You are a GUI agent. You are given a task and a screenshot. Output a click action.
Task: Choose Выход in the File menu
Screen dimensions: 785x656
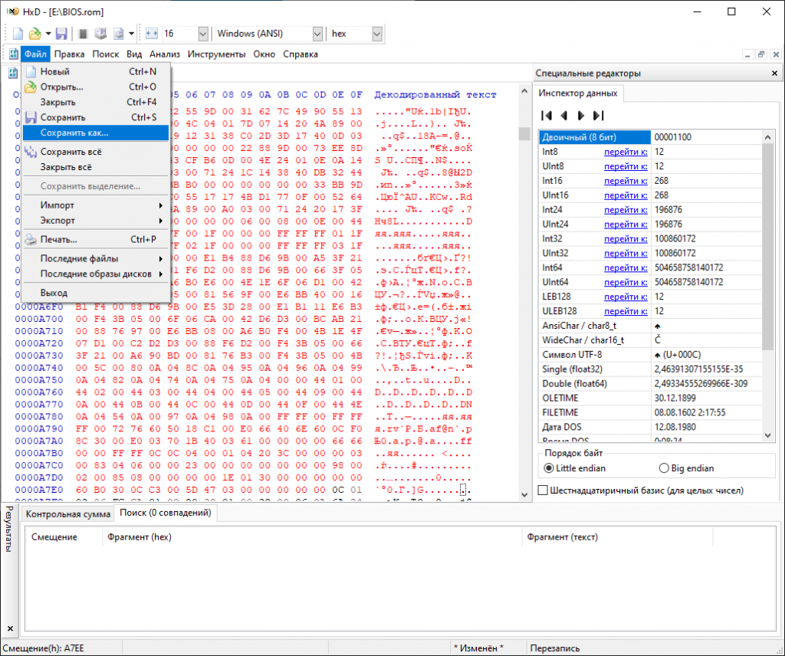[96, 293]
